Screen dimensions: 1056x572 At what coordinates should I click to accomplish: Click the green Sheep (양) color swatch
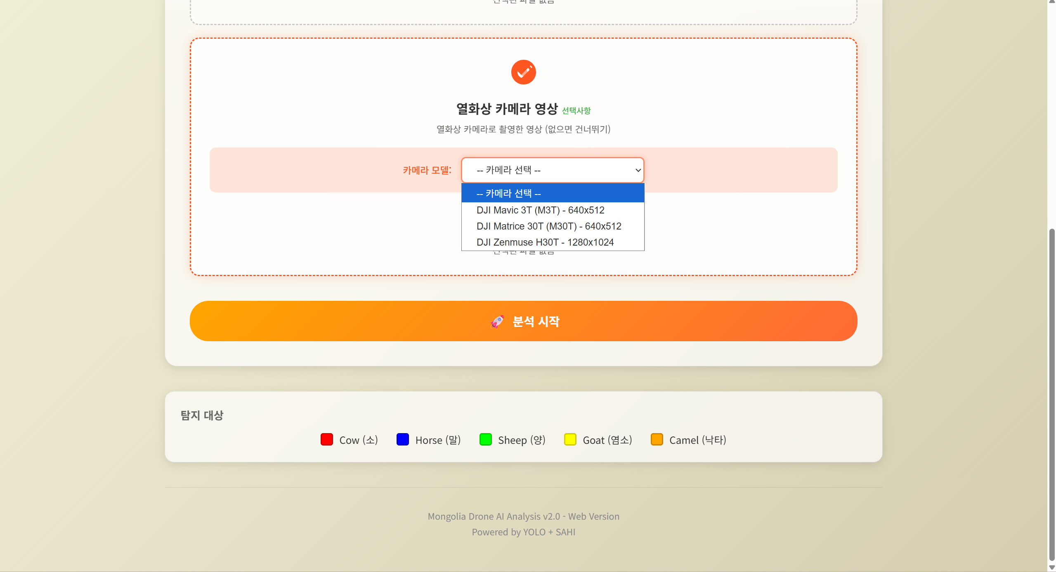click(486, 440)
